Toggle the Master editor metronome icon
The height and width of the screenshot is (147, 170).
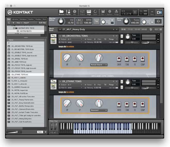[x=68, y=12]
